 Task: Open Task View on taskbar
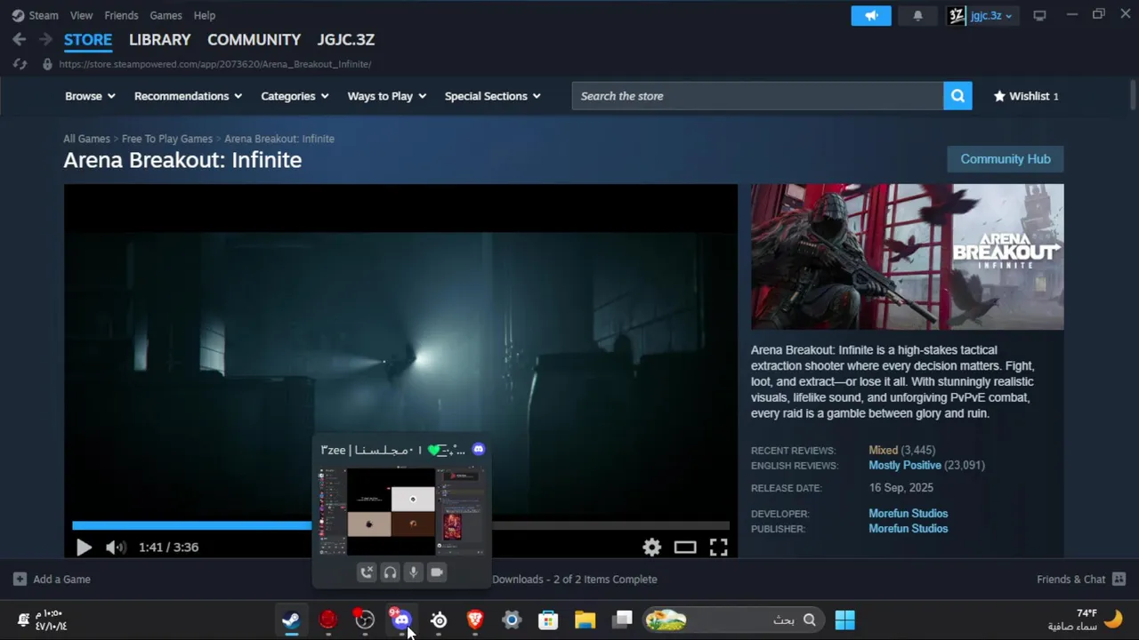(x=623, y=620)
